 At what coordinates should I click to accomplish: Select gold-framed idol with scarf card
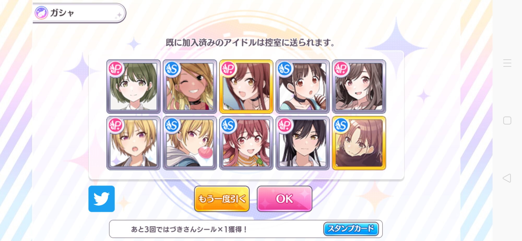tap(359, 143)
